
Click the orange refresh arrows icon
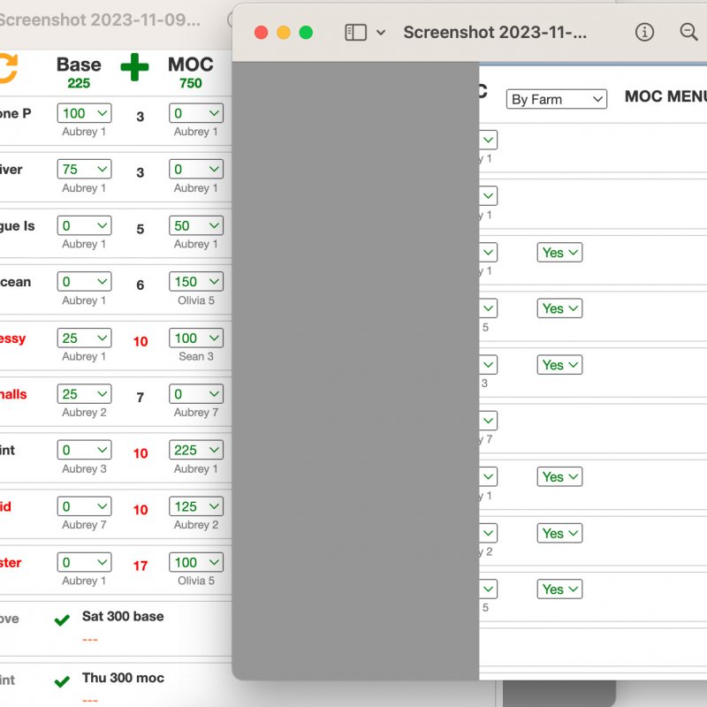point(7,69)
